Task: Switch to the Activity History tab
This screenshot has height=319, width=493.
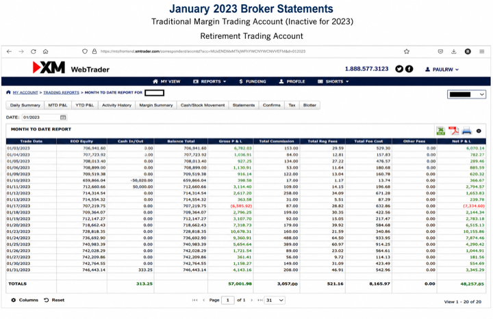Action: pos(116,105)
